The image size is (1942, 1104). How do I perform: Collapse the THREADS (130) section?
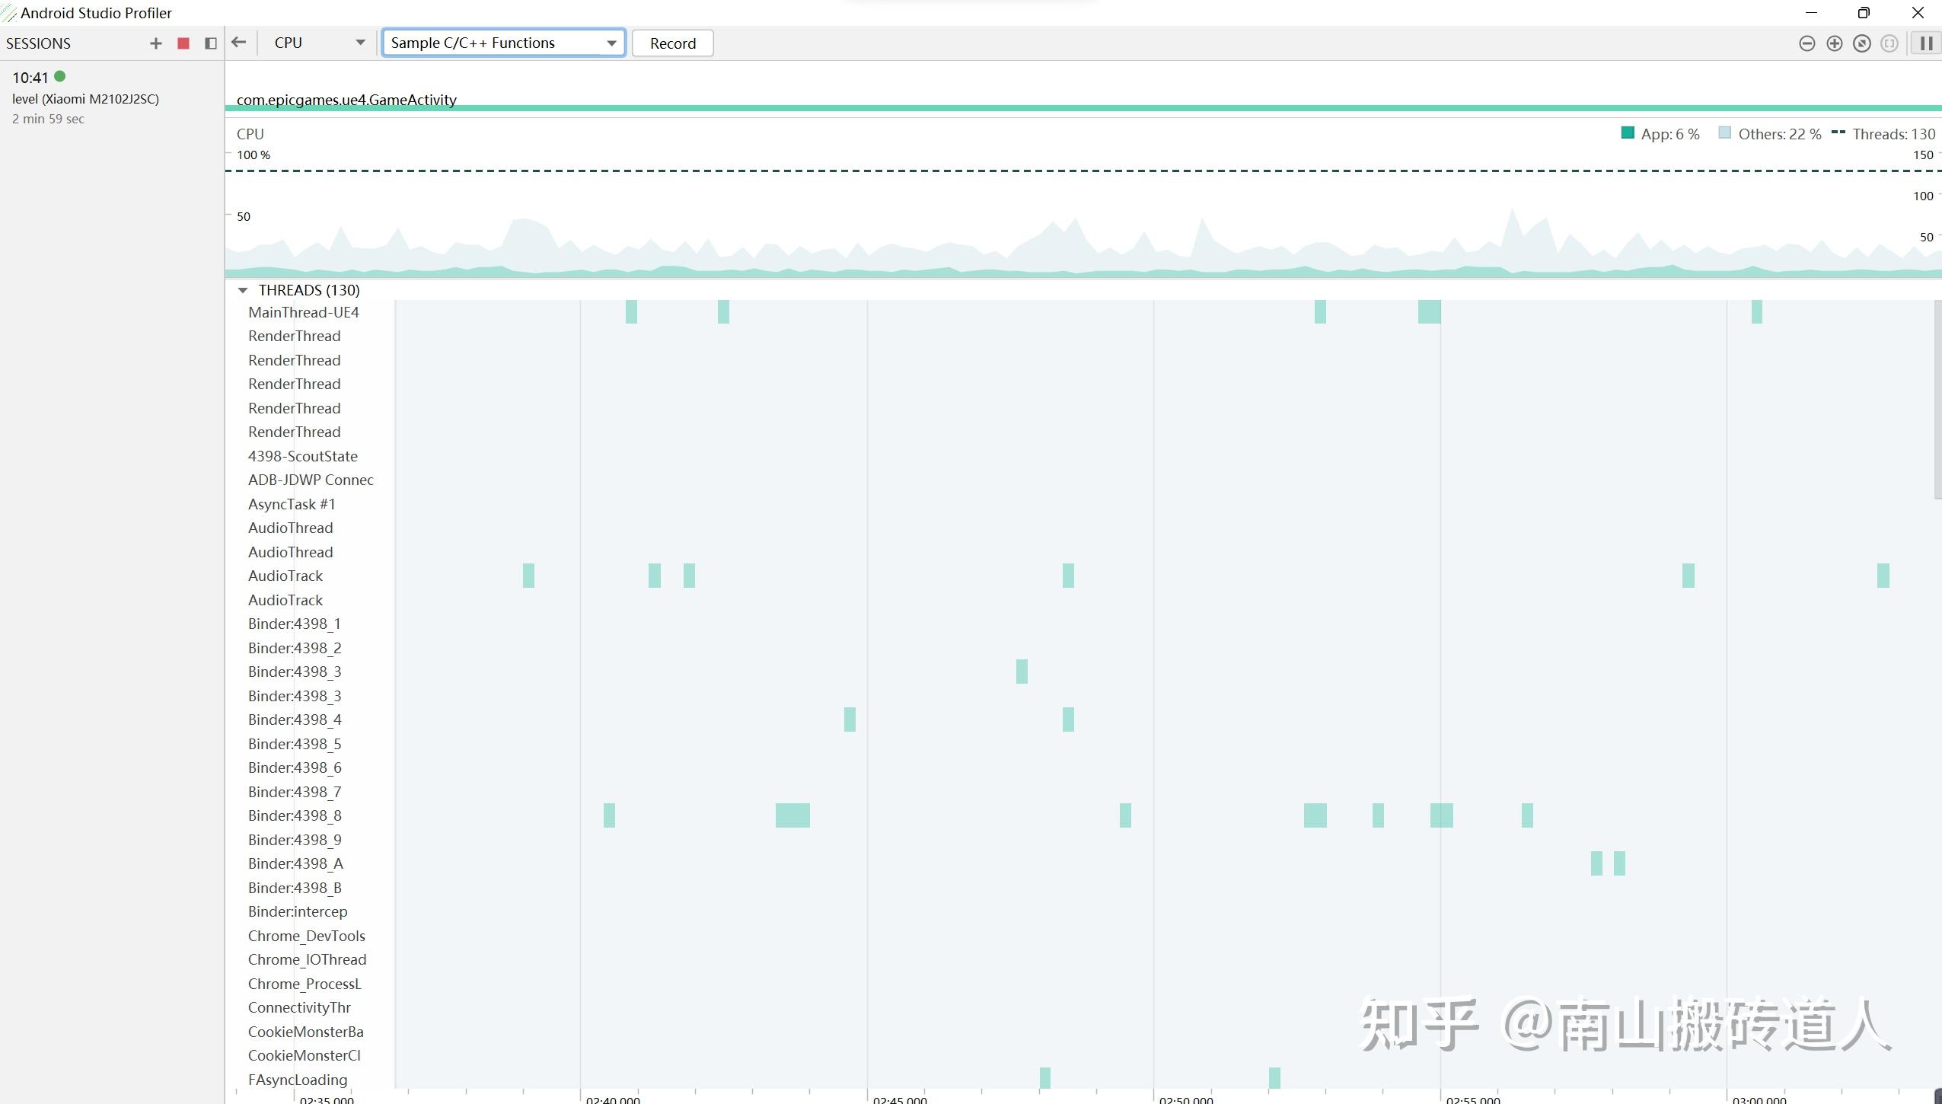tap(242, 289)
